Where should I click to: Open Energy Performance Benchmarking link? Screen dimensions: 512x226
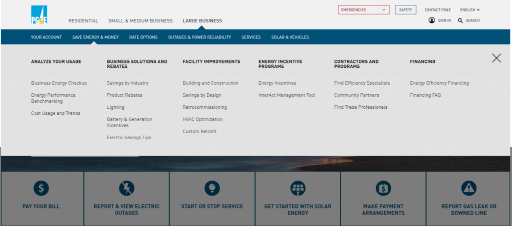[x=53, y=98]
